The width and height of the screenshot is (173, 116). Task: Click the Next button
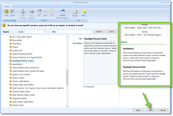coord(151,110)
